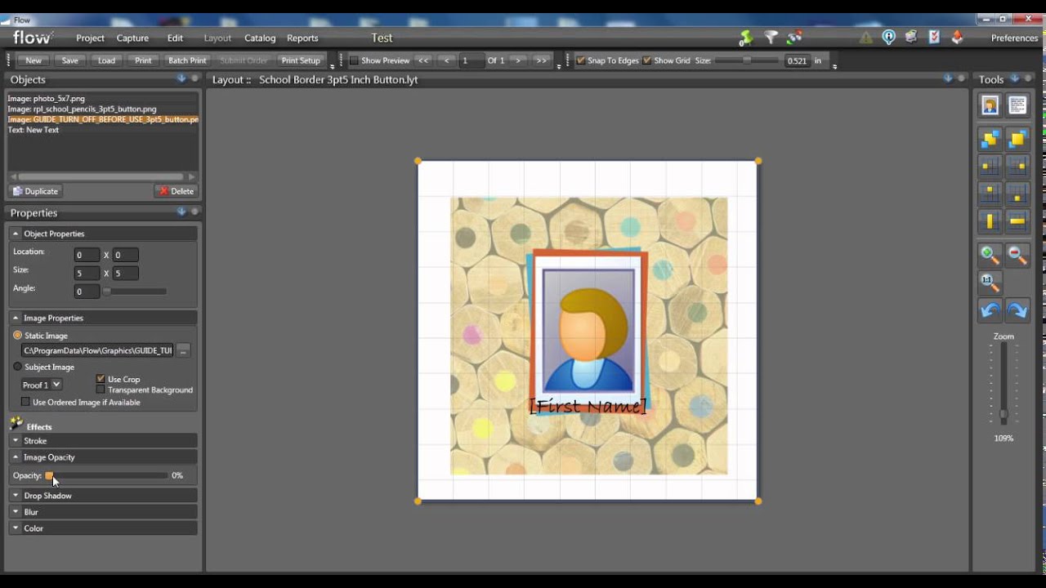Toggle the Show Preview checkbox
The image size is (1046, 588).
[x=354, y=60]
